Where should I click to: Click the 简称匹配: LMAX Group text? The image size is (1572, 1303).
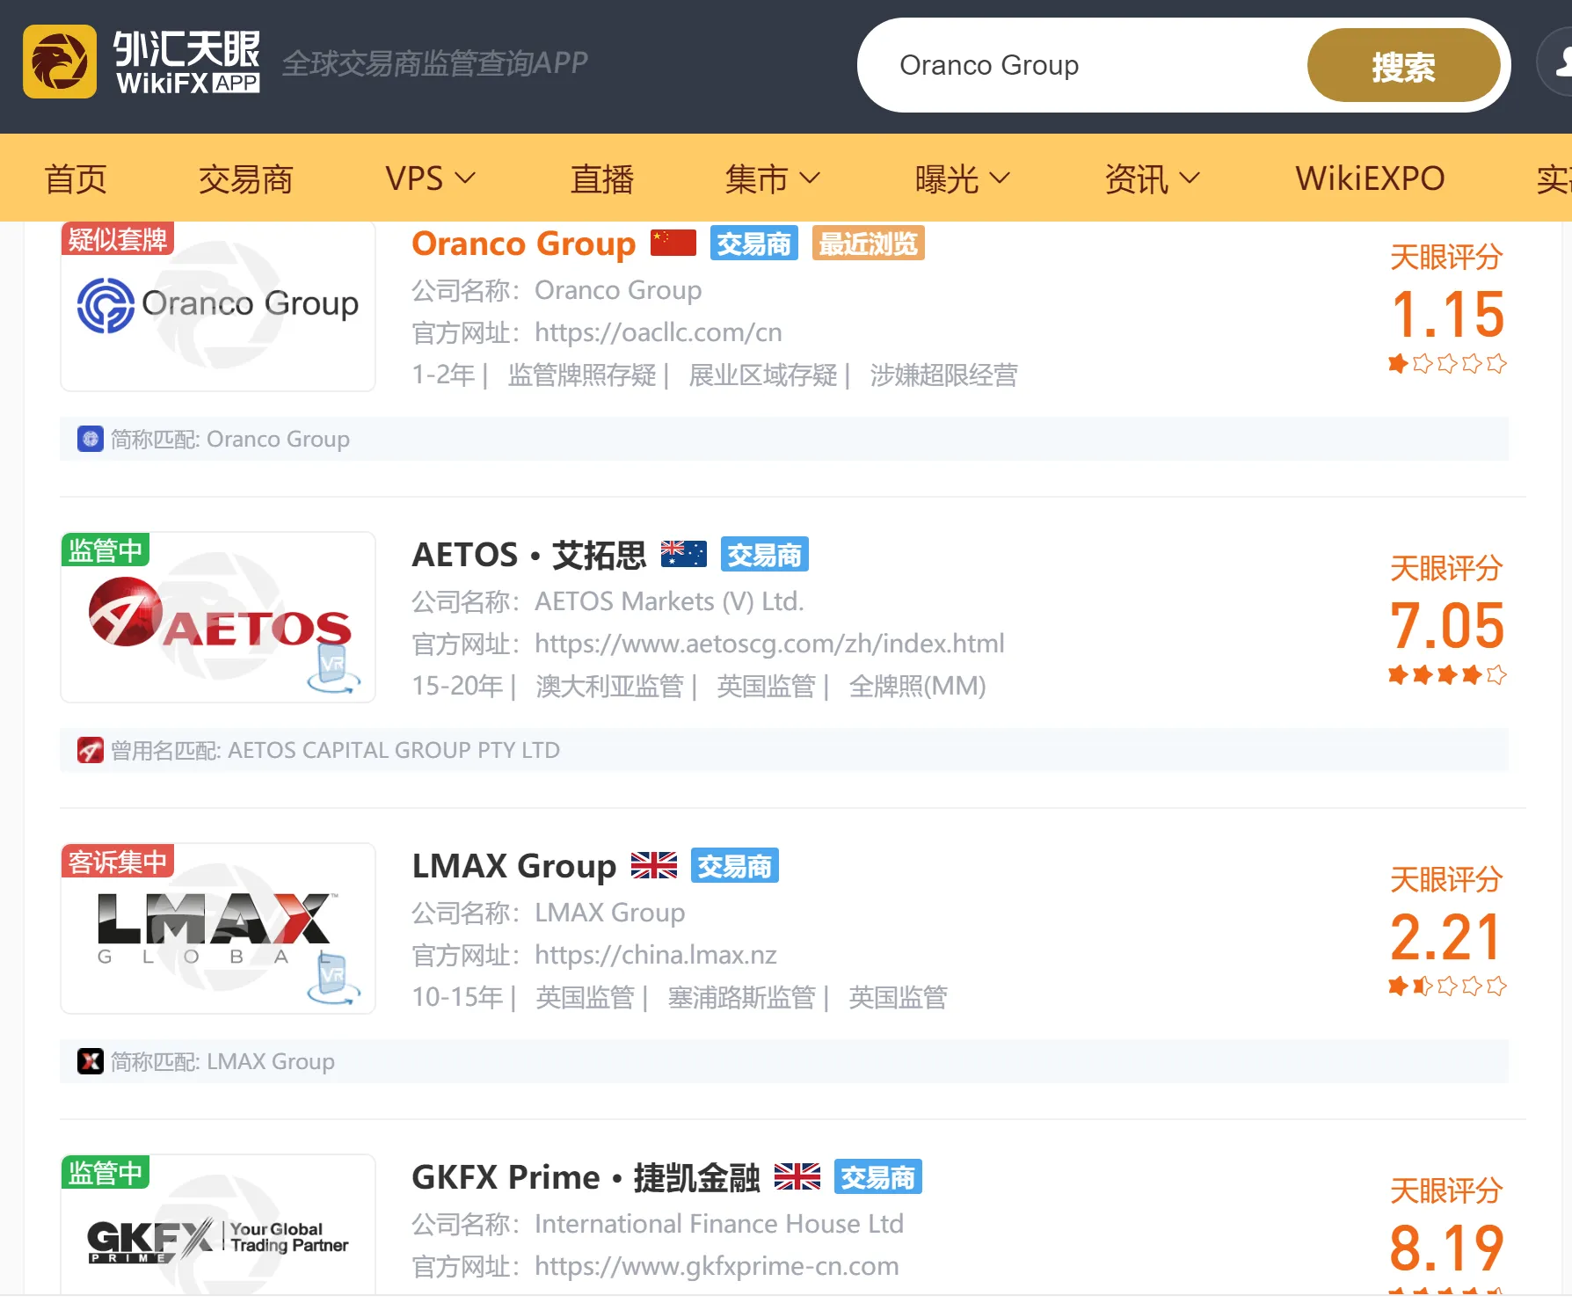pyautogui.click(x=222, y=1061)
